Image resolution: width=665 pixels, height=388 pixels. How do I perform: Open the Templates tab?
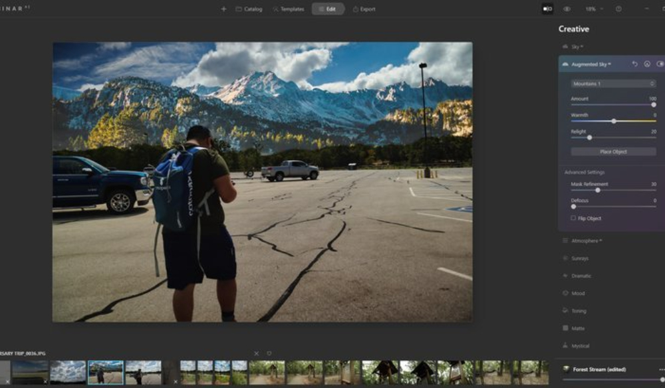[x=289, y=9]
